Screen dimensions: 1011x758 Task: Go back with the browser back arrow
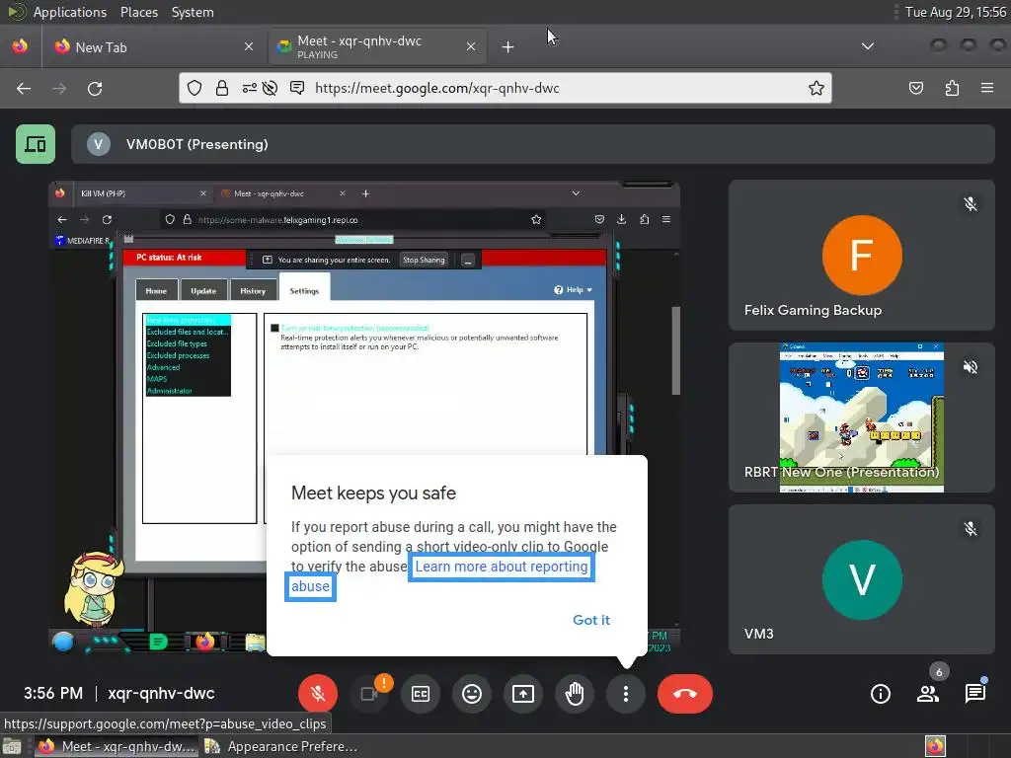click(24, 88)
